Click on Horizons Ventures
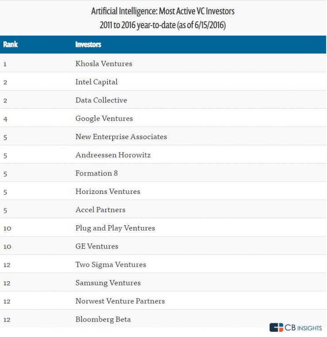The image size is (327, 337). pos(108,191)
